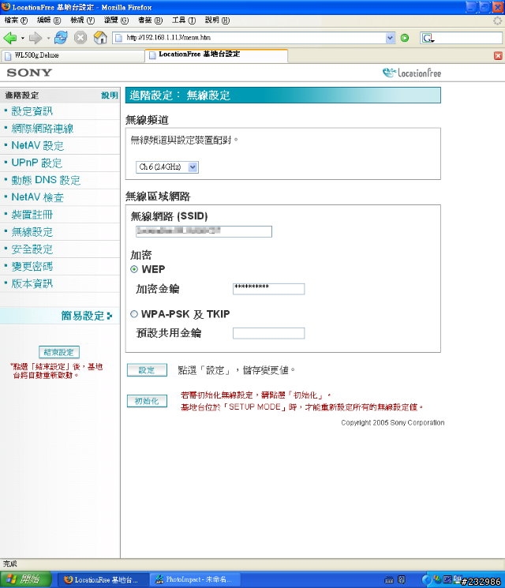Click the 預設共用金鑰 input field
Screen dimensions: 505x588
pyautogui.click(x=269, y=333)
